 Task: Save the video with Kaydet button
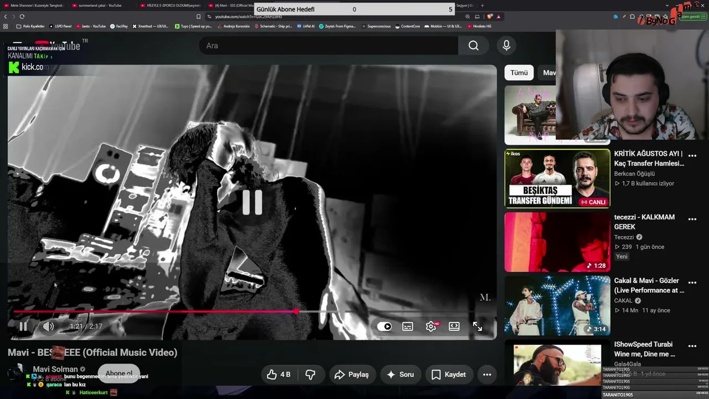449,375
